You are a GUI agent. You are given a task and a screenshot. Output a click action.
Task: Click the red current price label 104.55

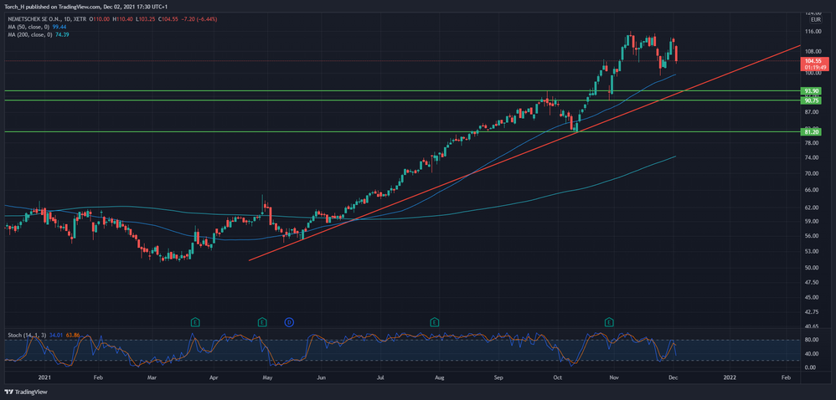point(811,61)
